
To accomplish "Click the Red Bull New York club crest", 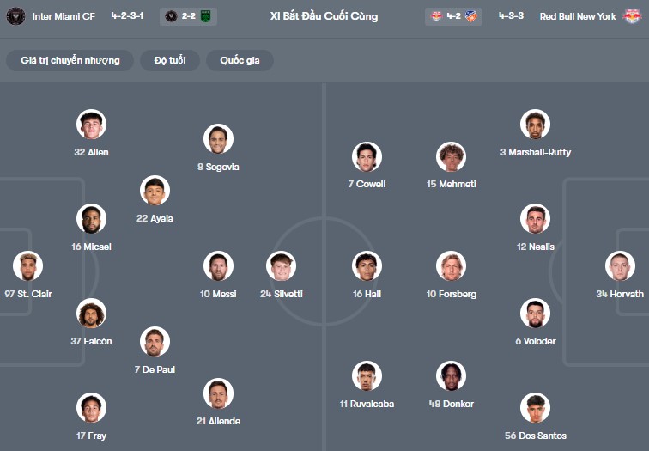I will click(632, 16).
